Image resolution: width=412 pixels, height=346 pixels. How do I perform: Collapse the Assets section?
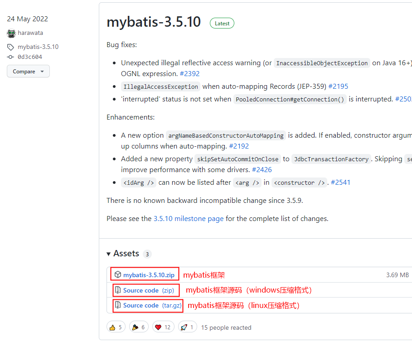(x=109, y=254)
